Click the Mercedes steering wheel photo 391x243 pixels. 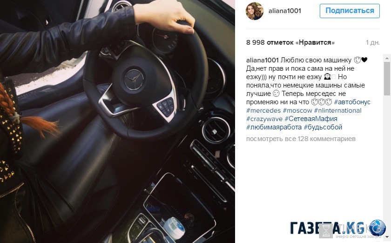coord(117,121)
